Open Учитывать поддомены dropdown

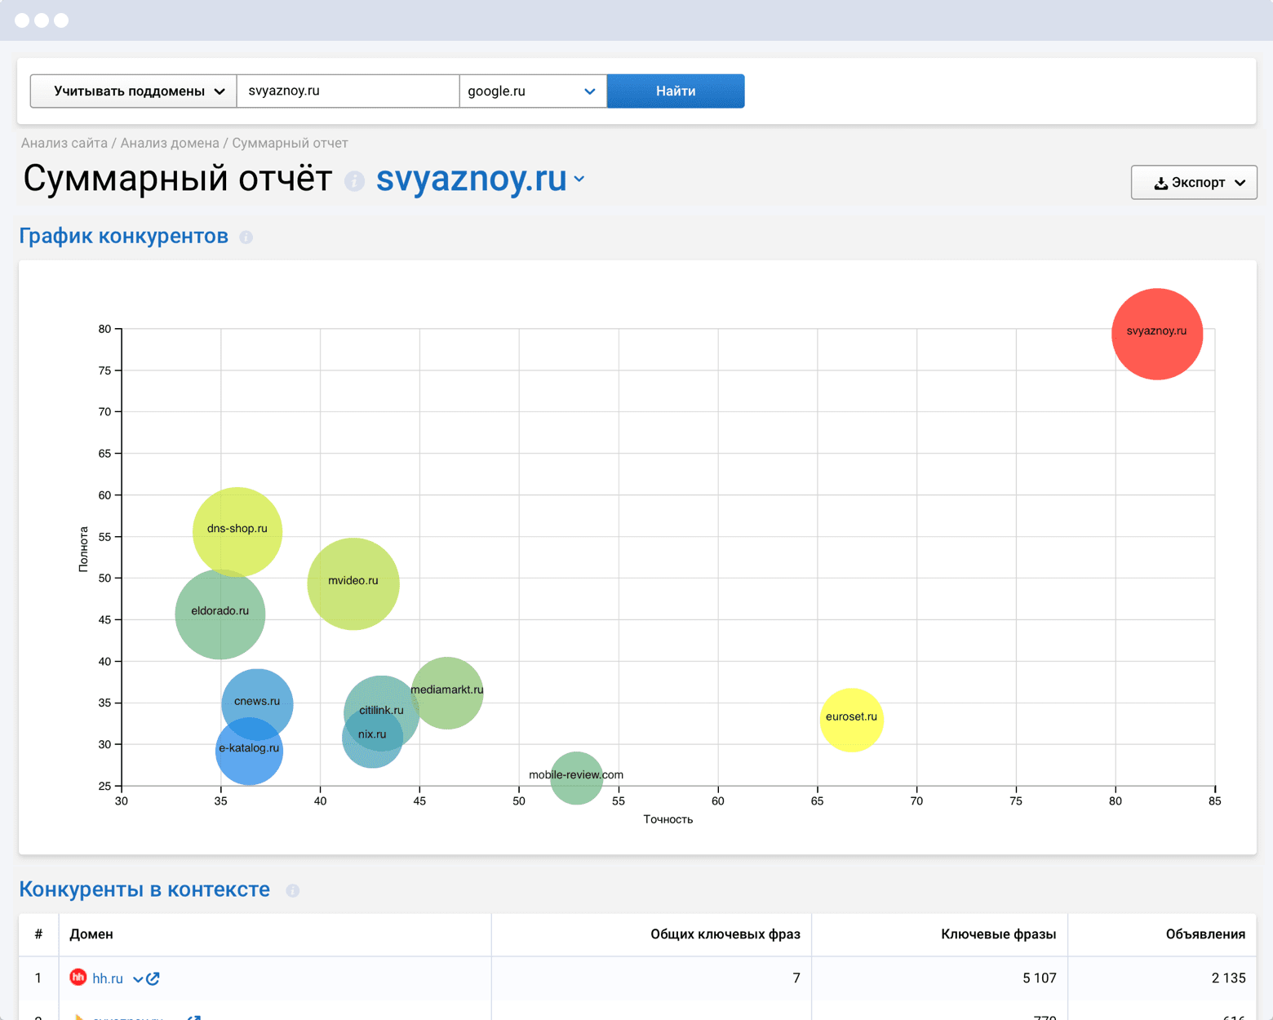point(134,91)
